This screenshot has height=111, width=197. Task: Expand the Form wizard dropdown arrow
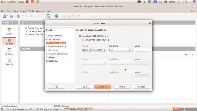pos(52,16)
